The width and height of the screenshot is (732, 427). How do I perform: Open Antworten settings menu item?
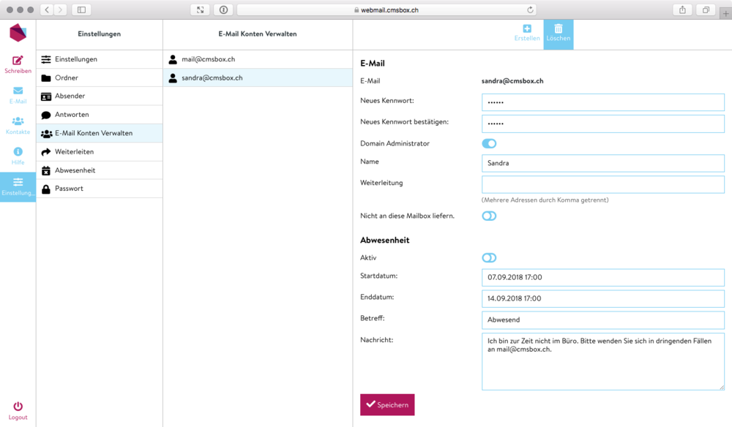pos(100,115)
